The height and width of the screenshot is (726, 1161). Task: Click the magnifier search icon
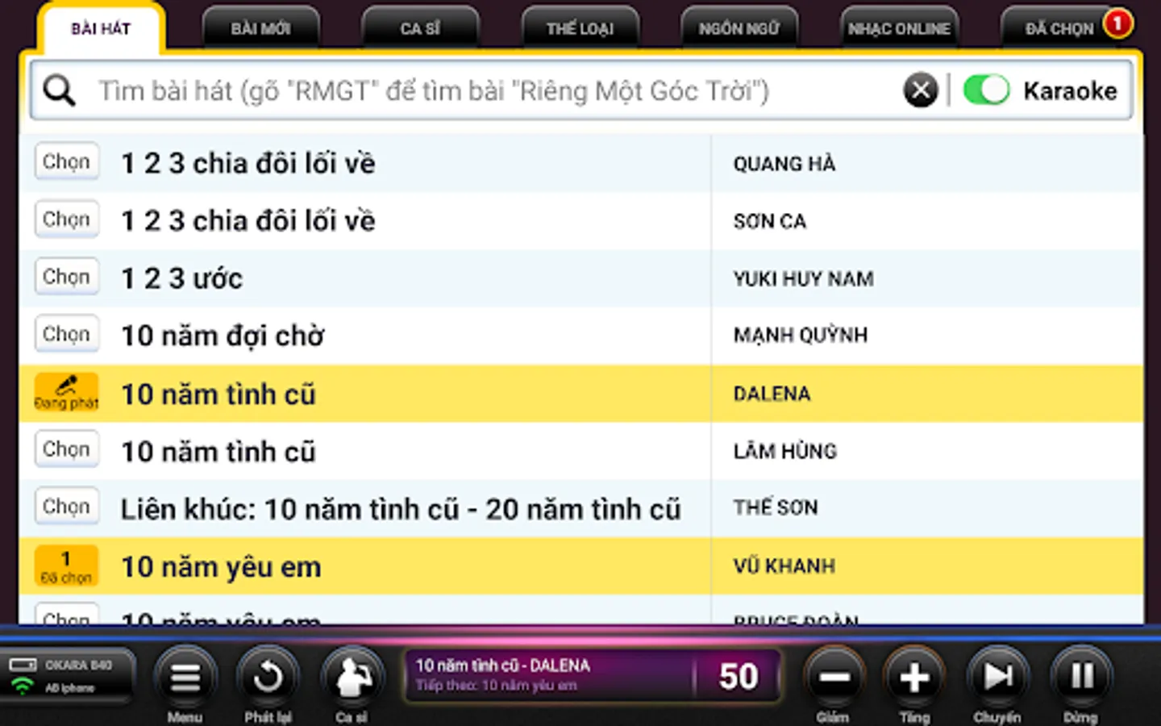[x=59, y=90]
